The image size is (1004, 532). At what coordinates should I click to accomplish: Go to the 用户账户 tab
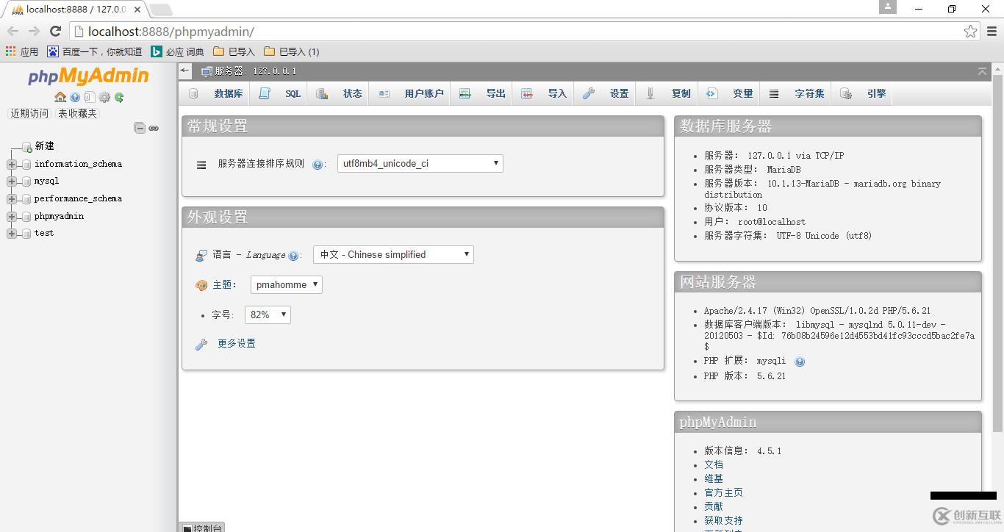pyautogui.click(x=410, y=93)
